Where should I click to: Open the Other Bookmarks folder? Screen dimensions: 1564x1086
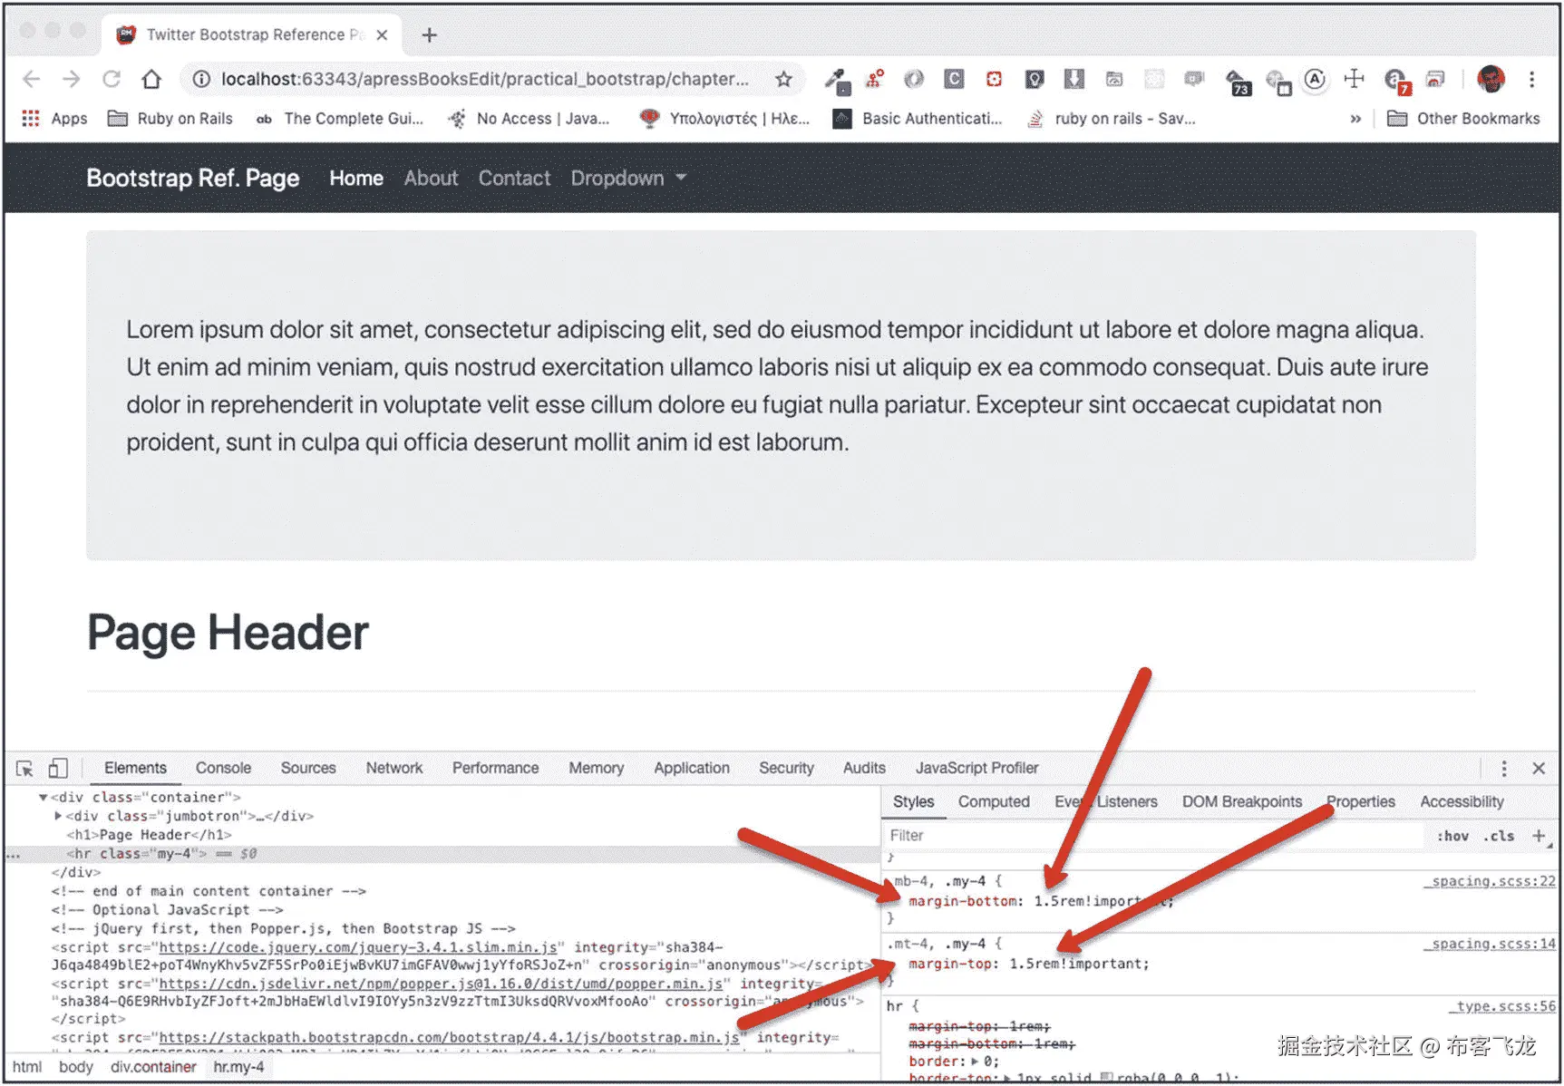tap(1463, 119)
